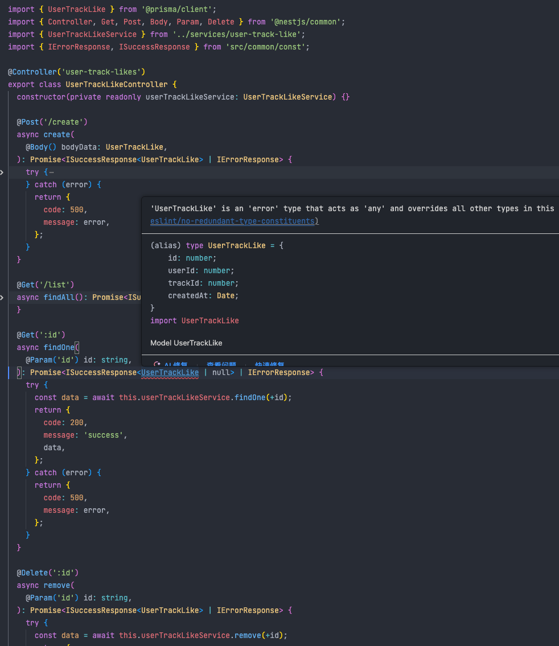Click 'Model UserTrackLike' text in hover popup
The height and width of the screenshot is (646, 559).
click(186, 343)
